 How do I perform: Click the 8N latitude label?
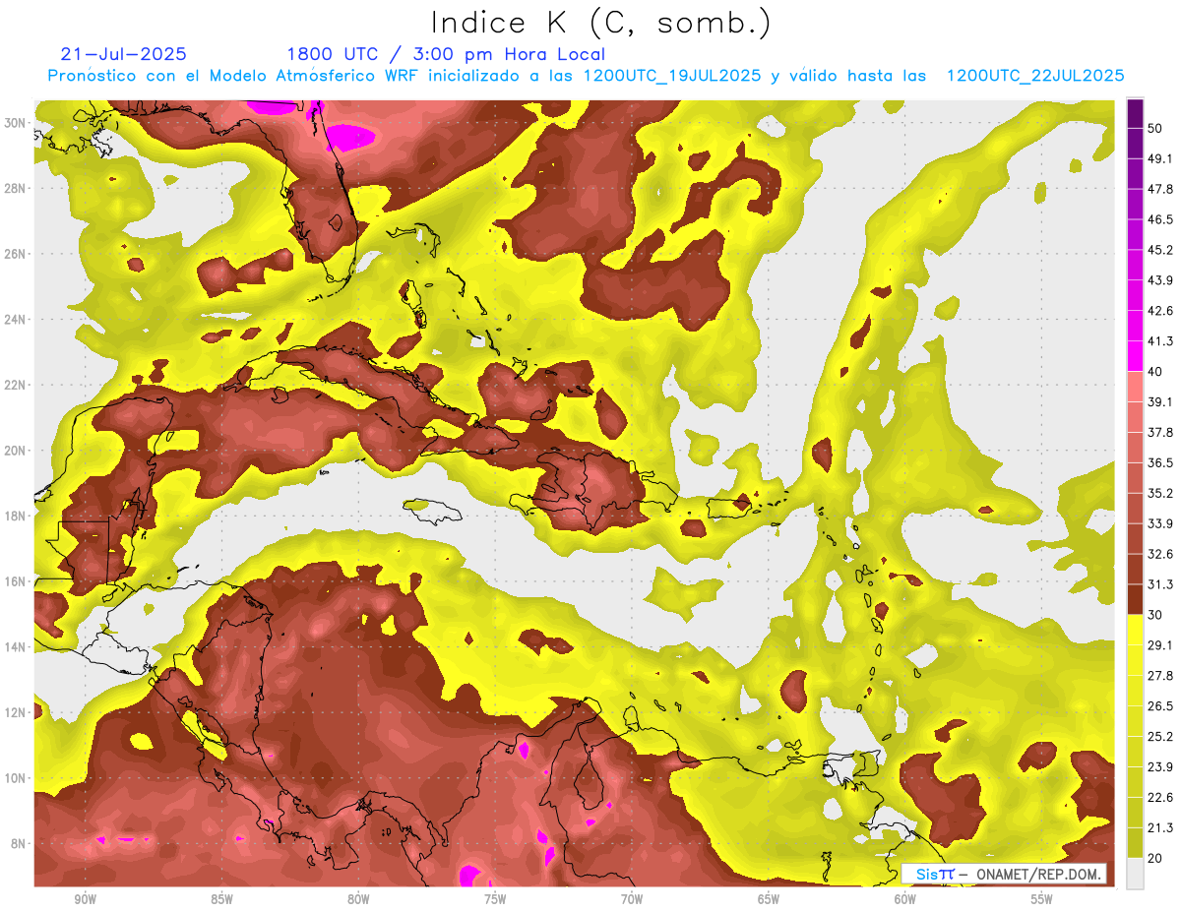tap(18, 844)
